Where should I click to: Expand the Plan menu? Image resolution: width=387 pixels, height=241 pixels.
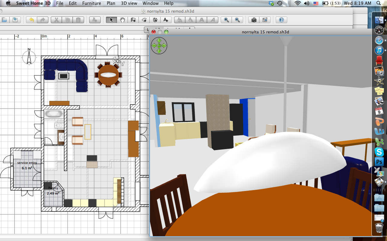(x=111, y=3)
